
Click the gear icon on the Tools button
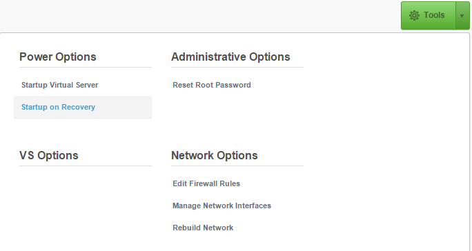[x=414, y=15]
